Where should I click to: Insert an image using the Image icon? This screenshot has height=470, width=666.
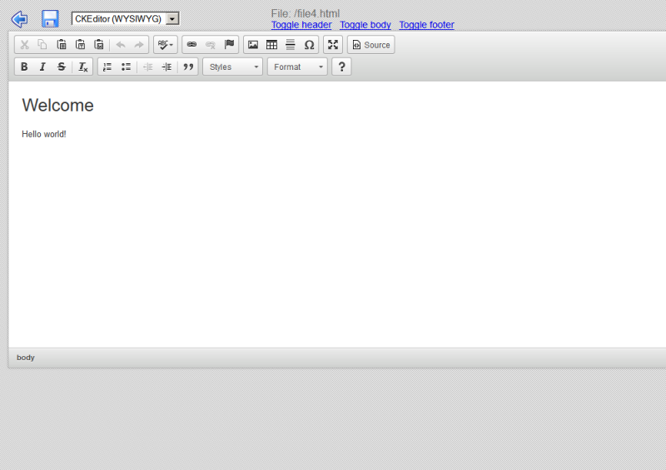click(253, 45)
